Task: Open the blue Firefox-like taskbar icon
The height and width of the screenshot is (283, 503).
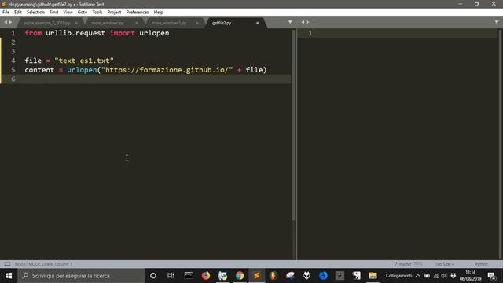Action: tap(323, 276)
